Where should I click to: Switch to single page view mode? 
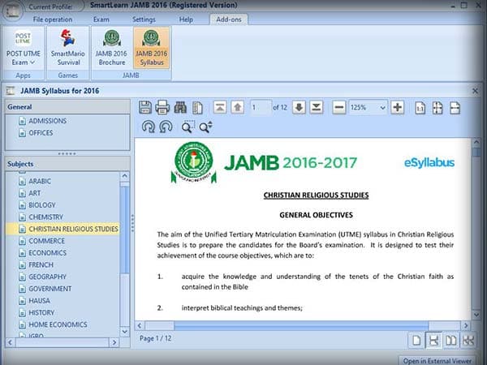pyautogui.click(x=418, y=339)
